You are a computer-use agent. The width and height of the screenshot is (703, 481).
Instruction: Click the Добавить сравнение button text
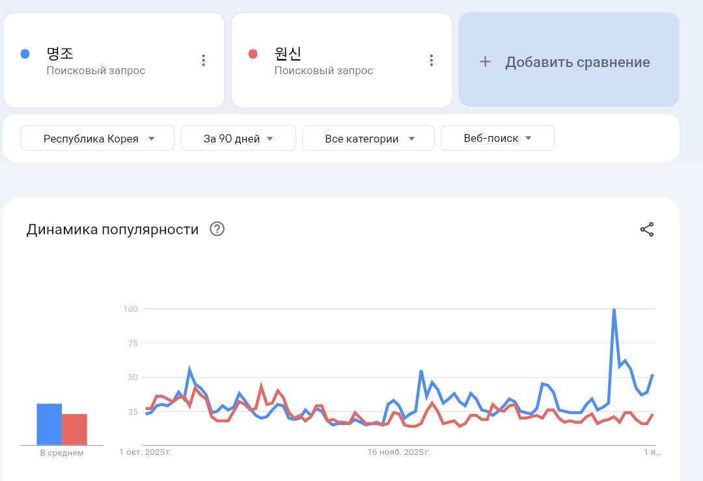pyautogui.click(x=577, y=62)
